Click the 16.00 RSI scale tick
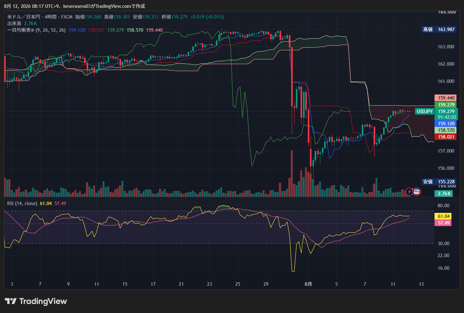This screenshot has height=313, width=464. click(x=443, y=268)
